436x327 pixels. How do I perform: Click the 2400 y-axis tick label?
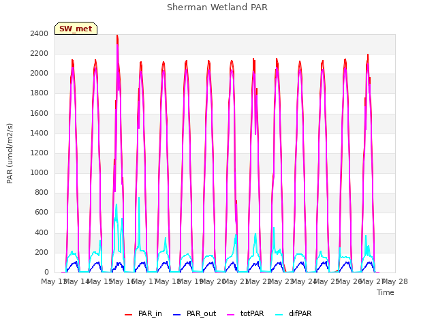(40, 33)
